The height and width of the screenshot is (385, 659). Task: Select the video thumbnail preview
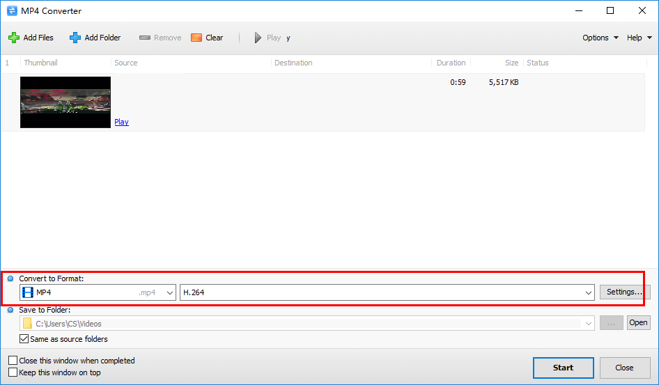click(x=65, y=102)
